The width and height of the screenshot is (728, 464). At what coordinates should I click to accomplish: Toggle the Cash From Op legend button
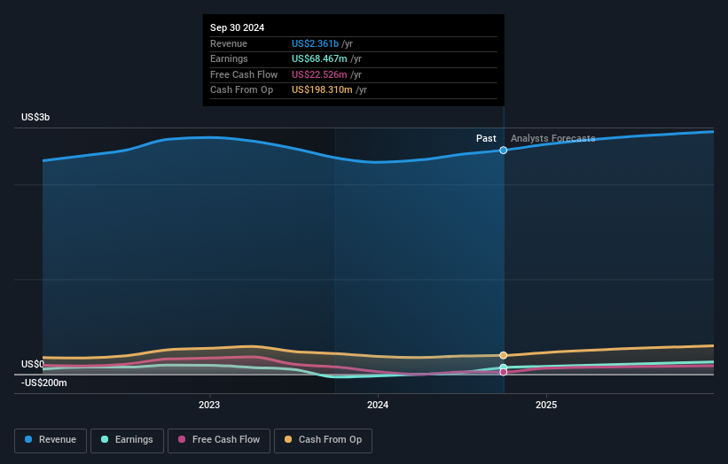point(323,440)
